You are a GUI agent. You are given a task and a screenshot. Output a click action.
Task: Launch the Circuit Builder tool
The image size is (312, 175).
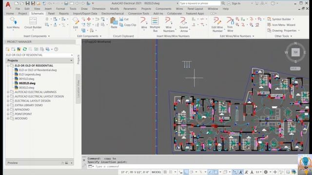tap(33, 23)
